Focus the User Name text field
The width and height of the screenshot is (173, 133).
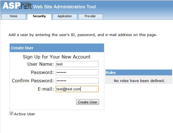click(x=77, y=64)
